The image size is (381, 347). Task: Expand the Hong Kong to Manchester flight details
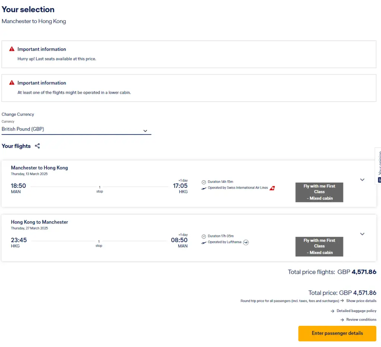(362, 234)
